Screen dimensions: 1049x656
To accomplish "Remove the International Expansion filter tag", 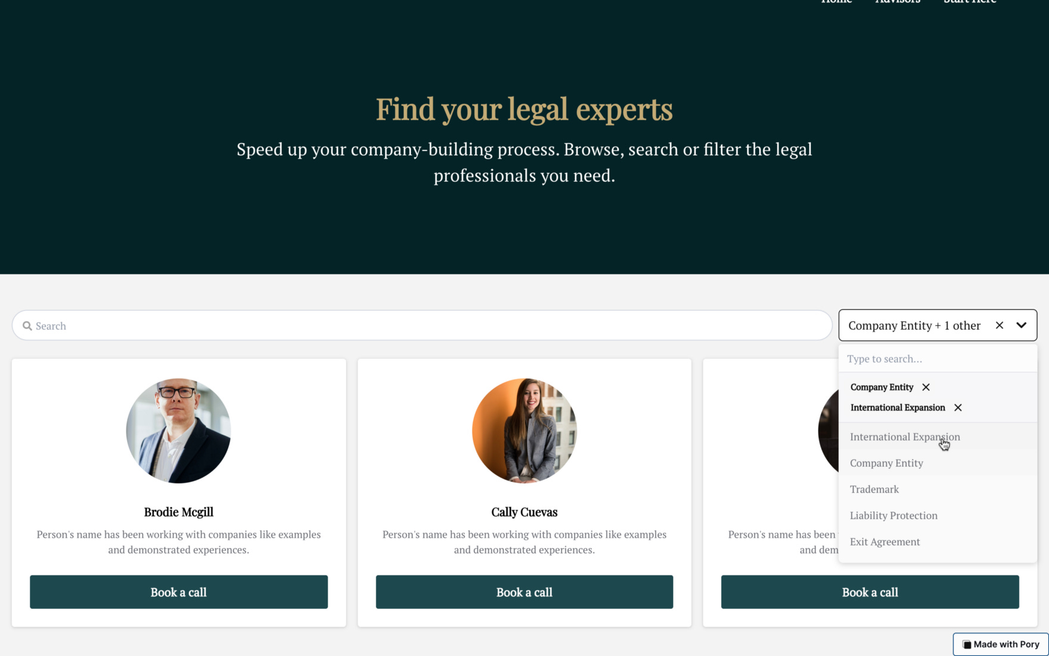I will (958, 407).
